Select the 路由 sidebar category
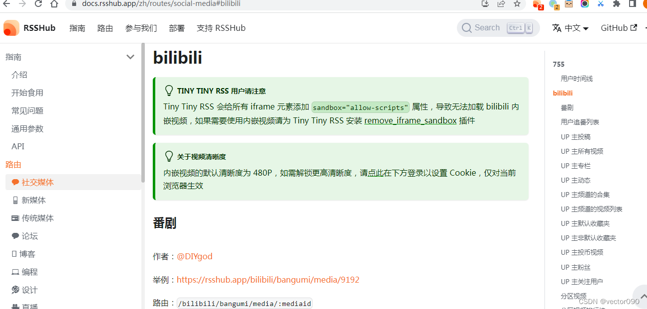Screen dimensions: 647x309 13,164
